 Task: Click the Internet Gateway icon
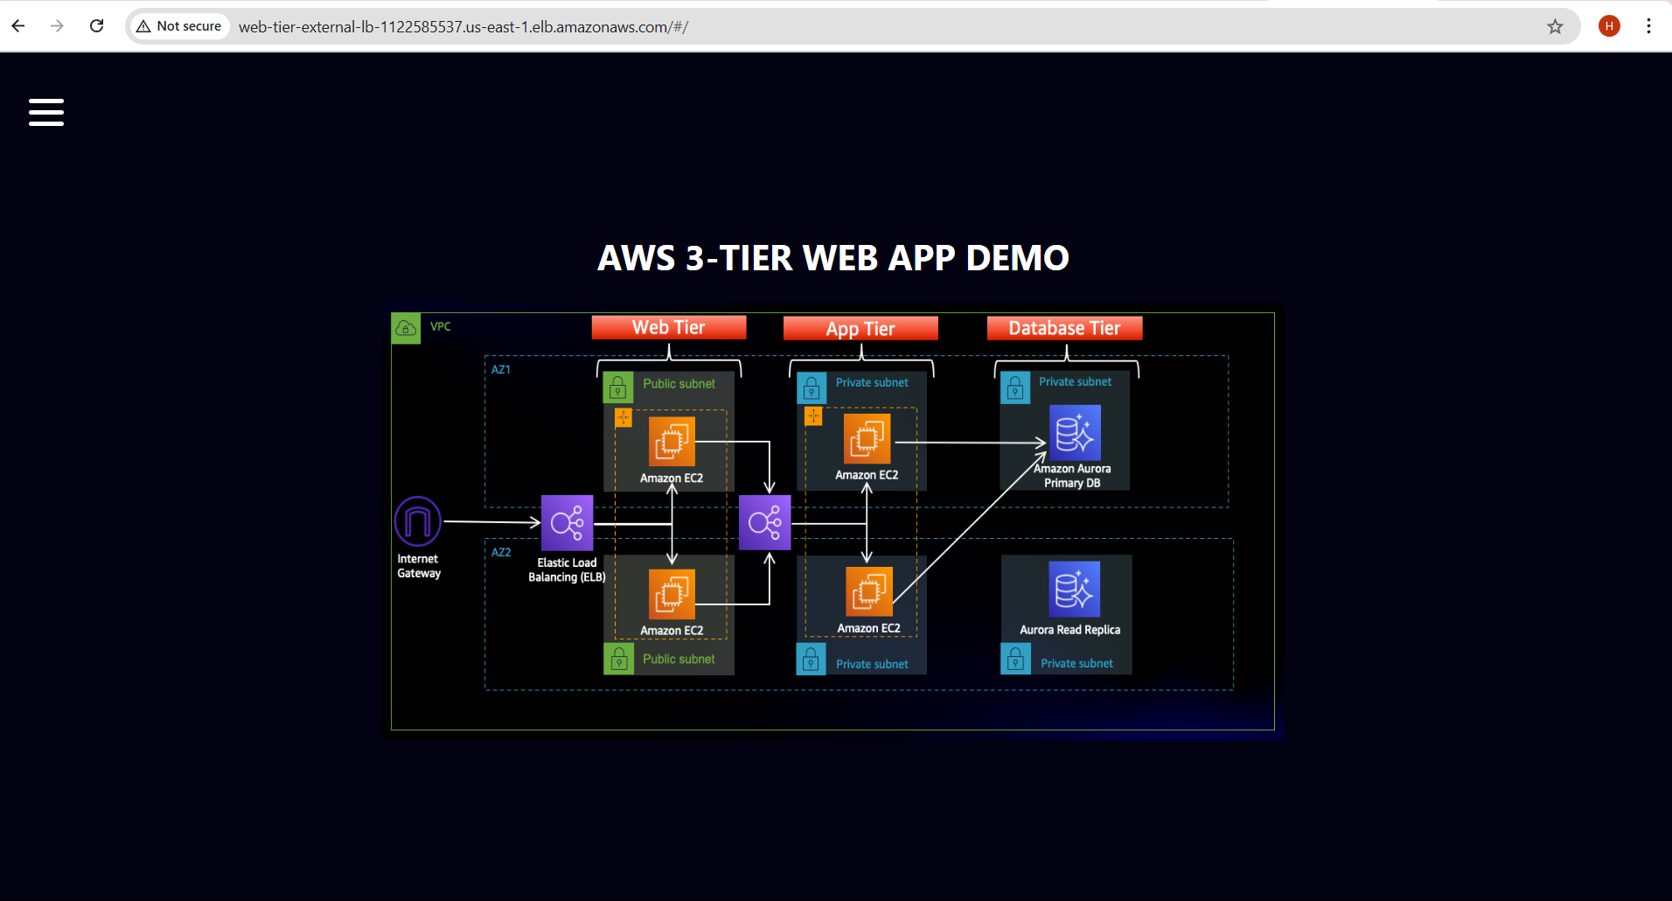click(x=418, y=522)
